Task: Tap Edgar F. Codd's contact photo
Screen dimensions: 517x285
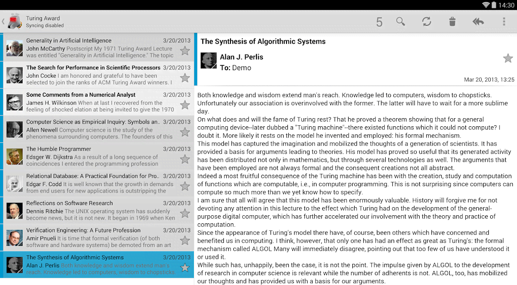Action: (x=15, y=184)
